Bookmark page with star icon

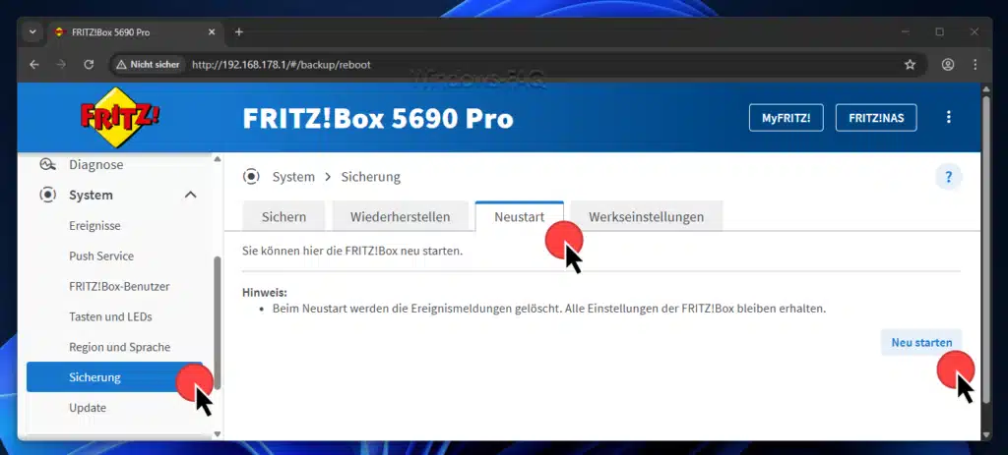910,65
